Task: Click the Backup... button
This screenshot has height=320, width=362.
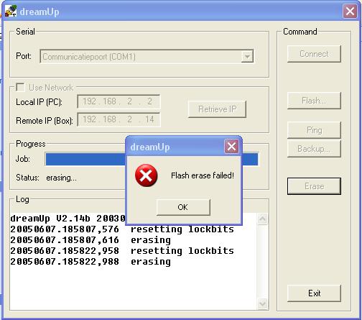Action: (314, 149)
